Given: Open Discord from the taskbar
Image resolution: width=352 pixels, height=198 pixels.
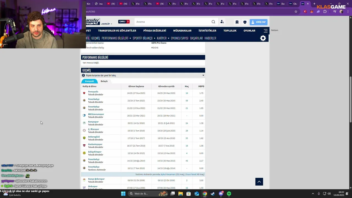Looking at the screenshot, I should click(x=221, y=194).
